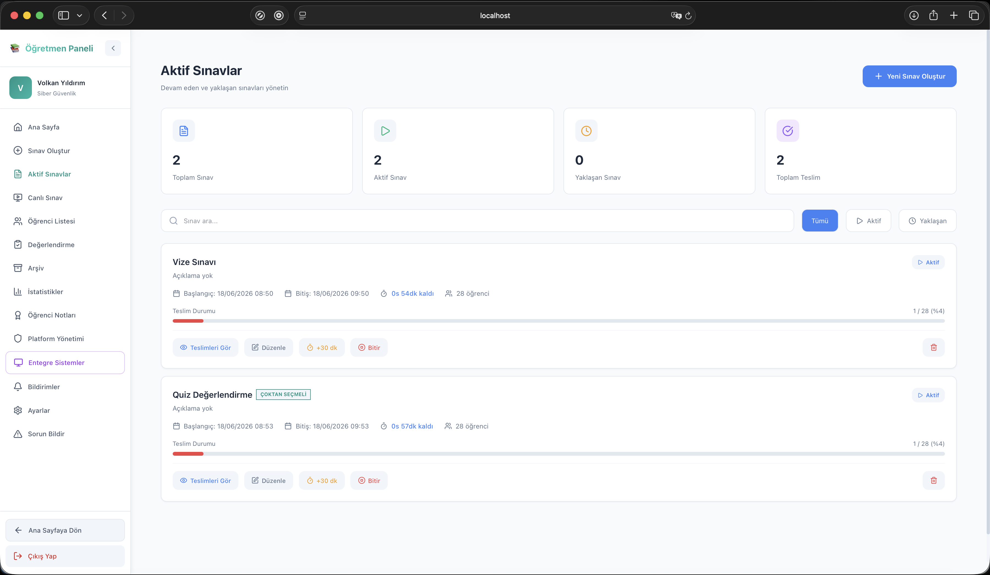The width and height of the screenshot is (990, 575).
Task: Edit the Vize Sınavı exam
Action: point(269,348)
